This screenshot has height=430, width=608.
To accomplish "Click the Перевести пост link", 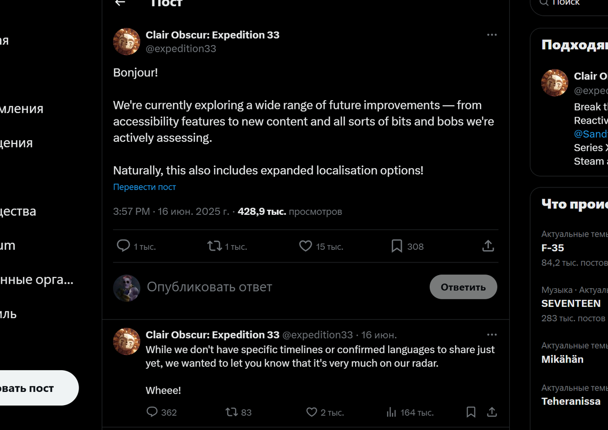I will (144, 187).
